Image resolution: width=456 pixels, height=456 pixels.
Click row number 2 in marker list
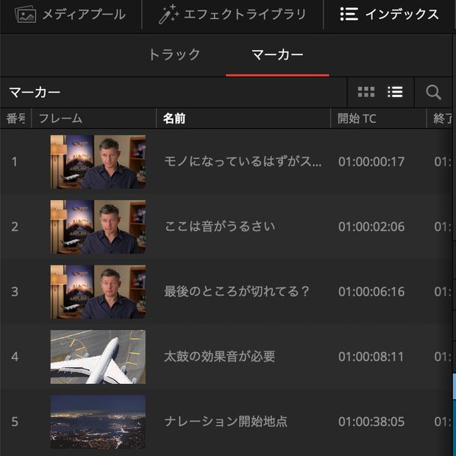click(x=15, y=227)
